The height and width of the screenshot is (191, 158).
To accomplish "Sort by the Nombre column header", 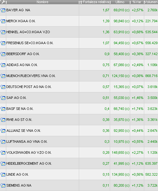I will [42, 2].
